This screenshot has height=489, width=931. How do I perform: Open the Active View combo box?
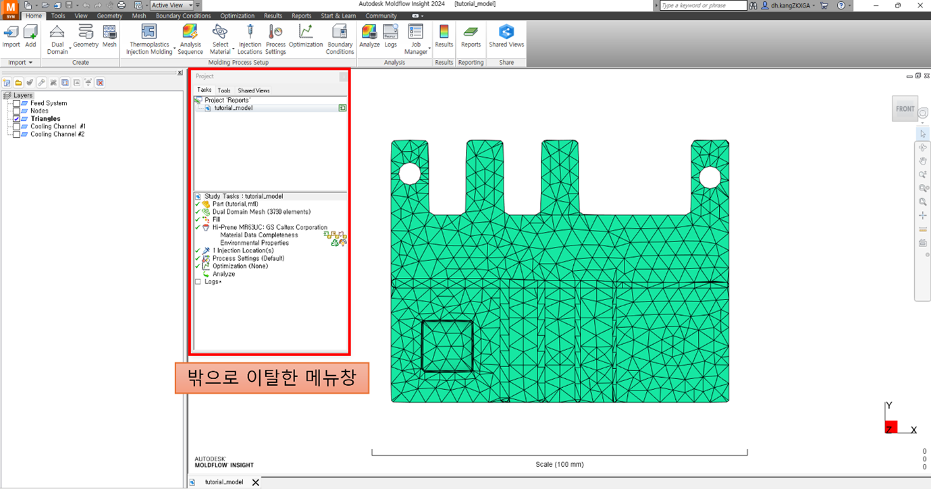point(172,5)
